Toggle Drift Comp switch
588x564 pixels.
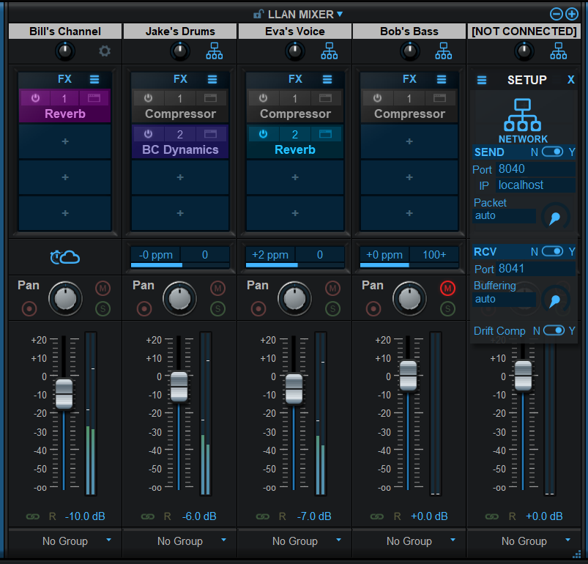click(554, 330)
